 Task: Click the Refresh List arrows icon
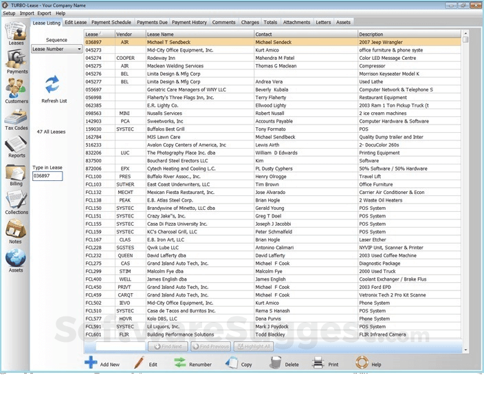pyautogui.click(x=52, y=85)
